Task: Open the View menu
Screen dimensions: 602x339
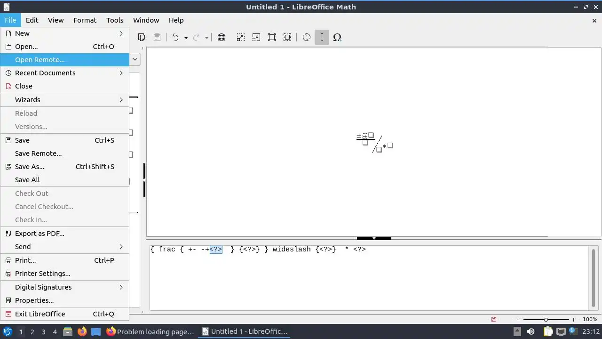Action: click(x=55, y=20)
